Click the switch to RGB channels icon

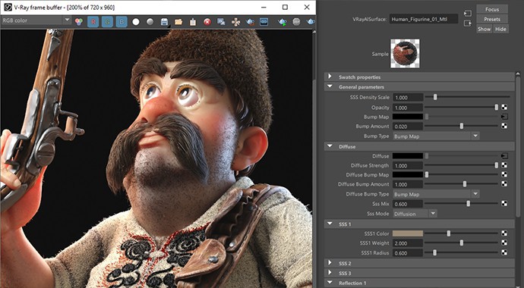[x=78, y=22]
